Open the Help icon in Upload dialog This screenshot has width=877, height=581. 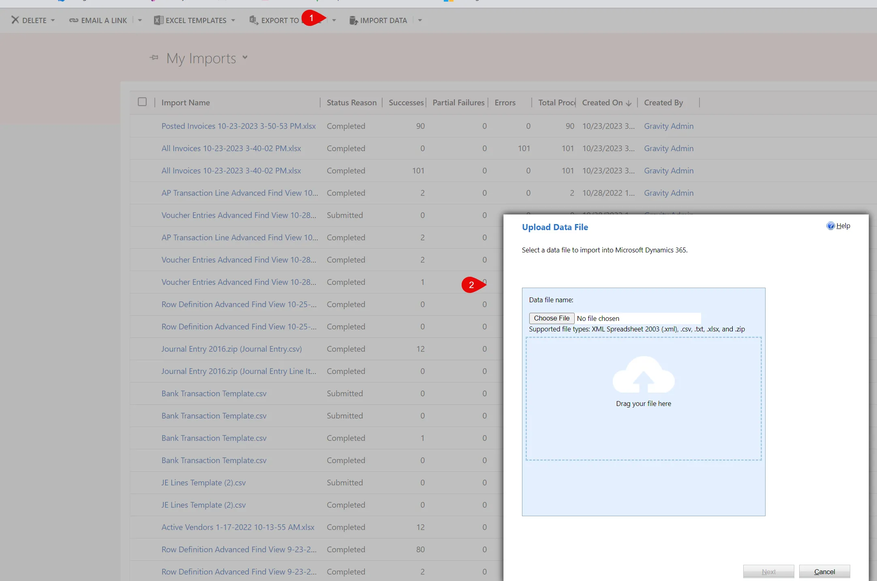coord(830,226)
